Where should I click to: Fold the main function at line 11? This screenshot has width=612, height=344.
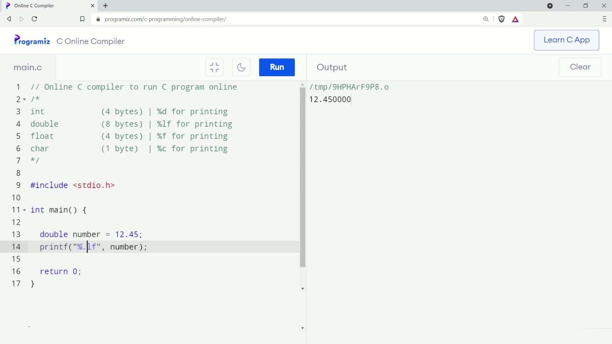point(25,210)
